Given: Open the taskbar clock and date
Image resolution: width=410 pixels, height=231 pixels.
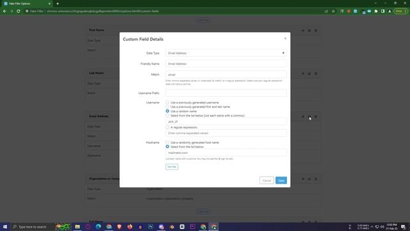Looking at the screenshot, I should 391,227.
